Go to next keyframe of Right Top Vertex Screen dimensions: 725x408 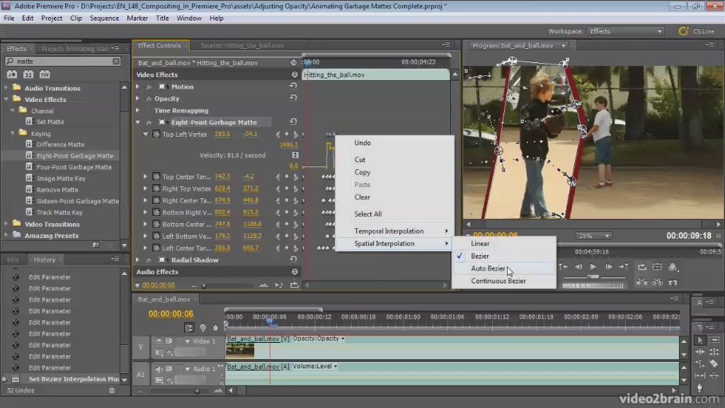295,188
